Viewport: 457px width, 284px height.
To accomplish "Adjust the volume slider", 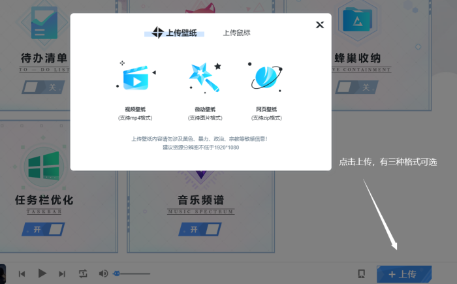I will point(133,274).
